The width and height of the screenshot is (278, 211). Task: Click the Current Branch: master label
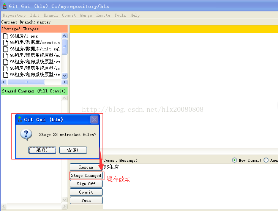(26, 22)
